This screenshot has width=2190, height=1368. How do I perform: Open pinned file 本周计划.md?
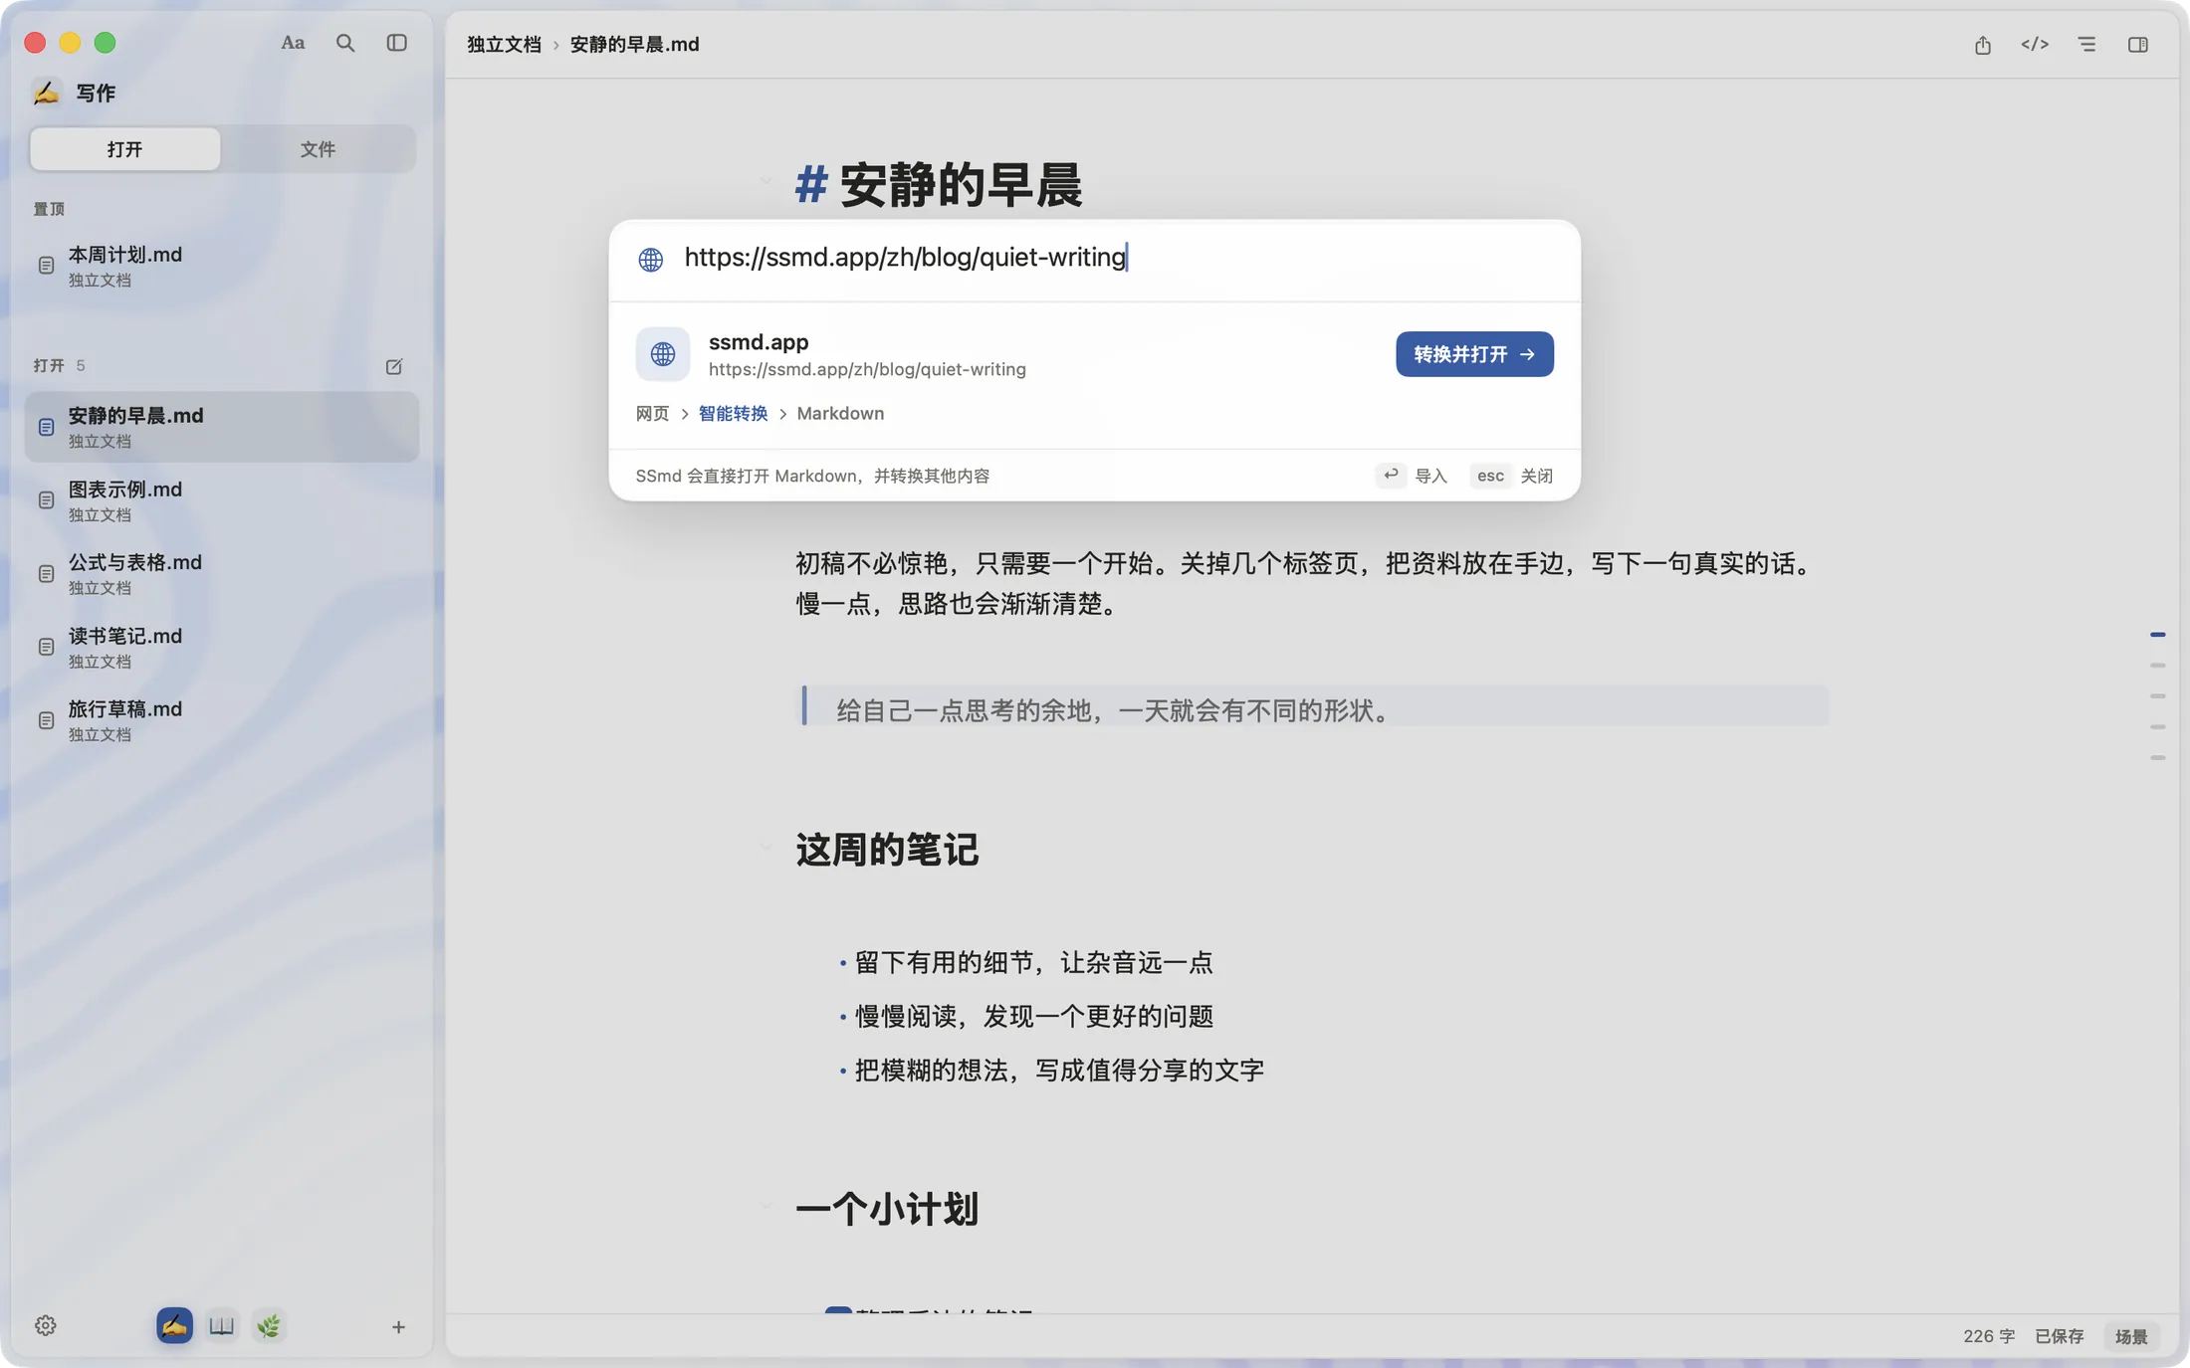(x=221, y=266)
